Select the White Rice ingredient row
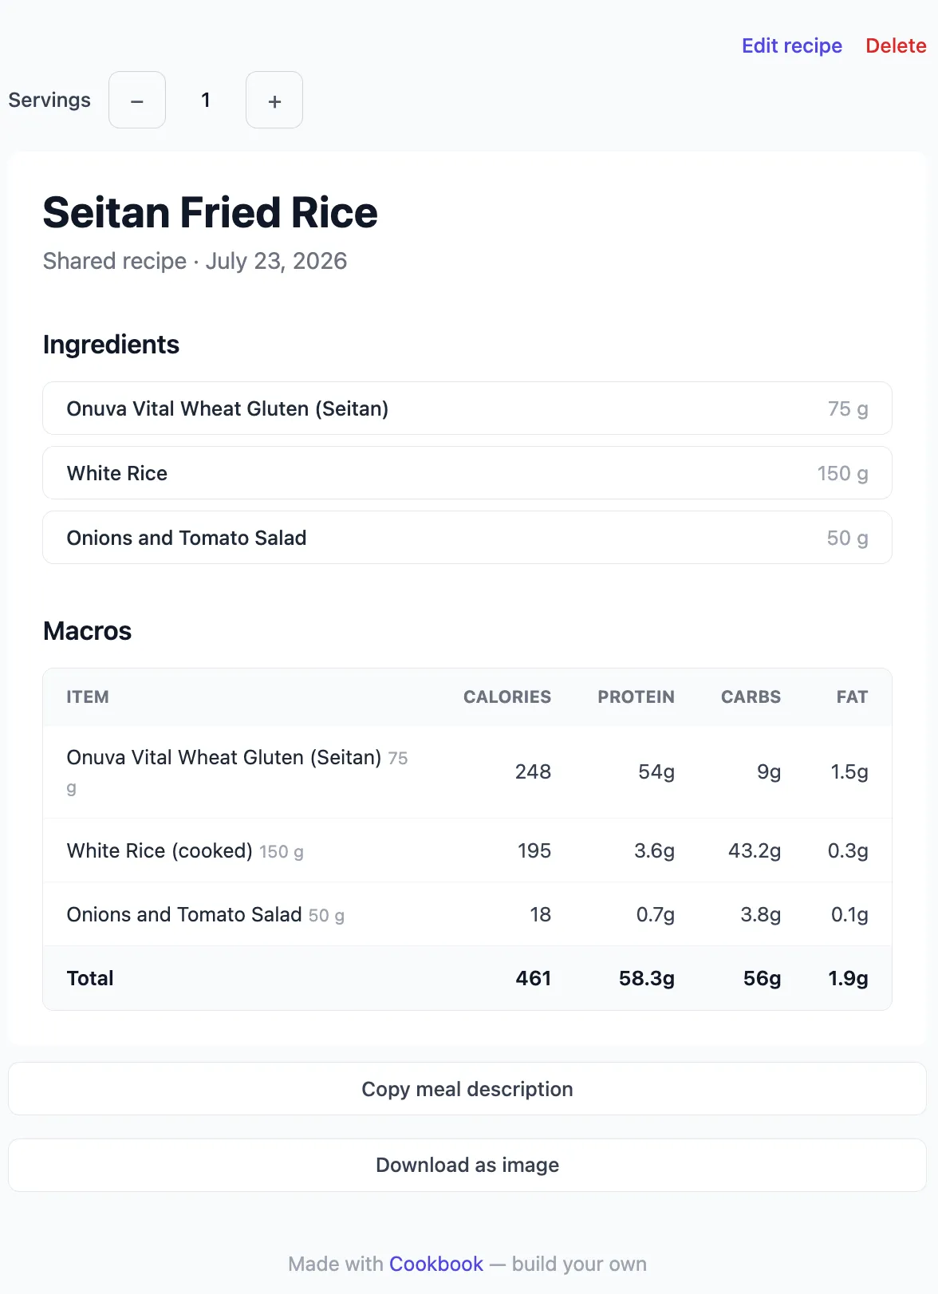938x1294 pixels. (467, 473)
